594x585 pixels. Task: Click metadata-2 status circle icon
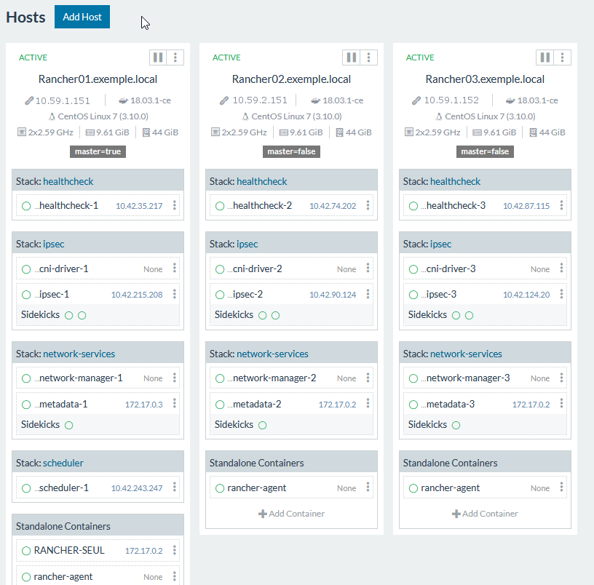point(220,405)
